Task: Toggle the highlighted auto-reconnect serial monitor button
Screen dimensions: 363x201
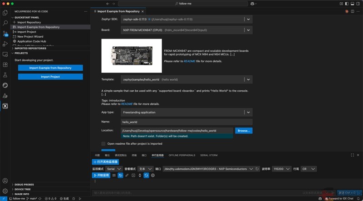Action: click(x=146, y=175)
